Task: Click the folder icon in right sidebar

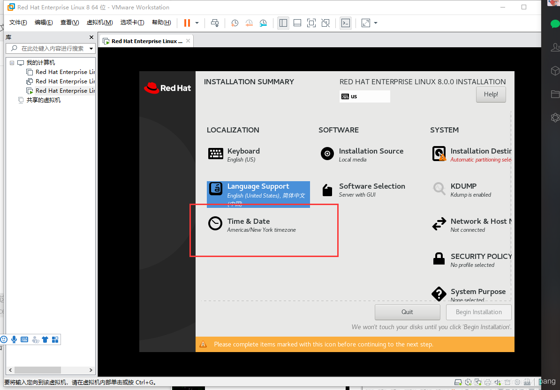Action: [555, 94]
